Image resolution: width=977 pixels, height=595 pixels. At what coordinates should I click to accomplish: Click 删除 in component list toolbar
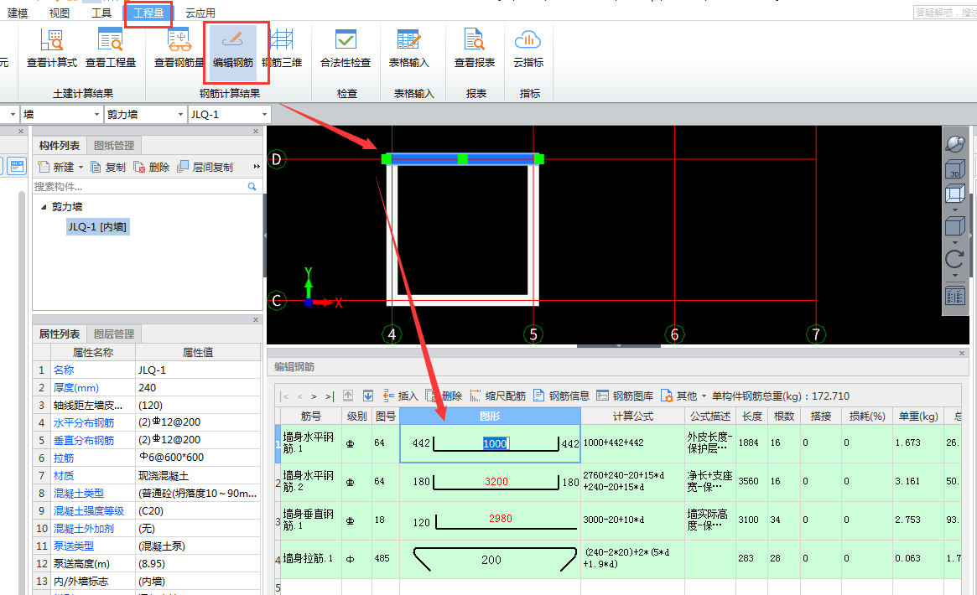(x=152, y=168)
